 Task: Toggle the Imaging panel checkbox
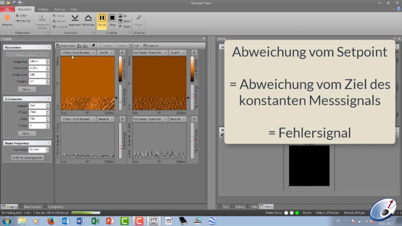[x=4, y=207]
